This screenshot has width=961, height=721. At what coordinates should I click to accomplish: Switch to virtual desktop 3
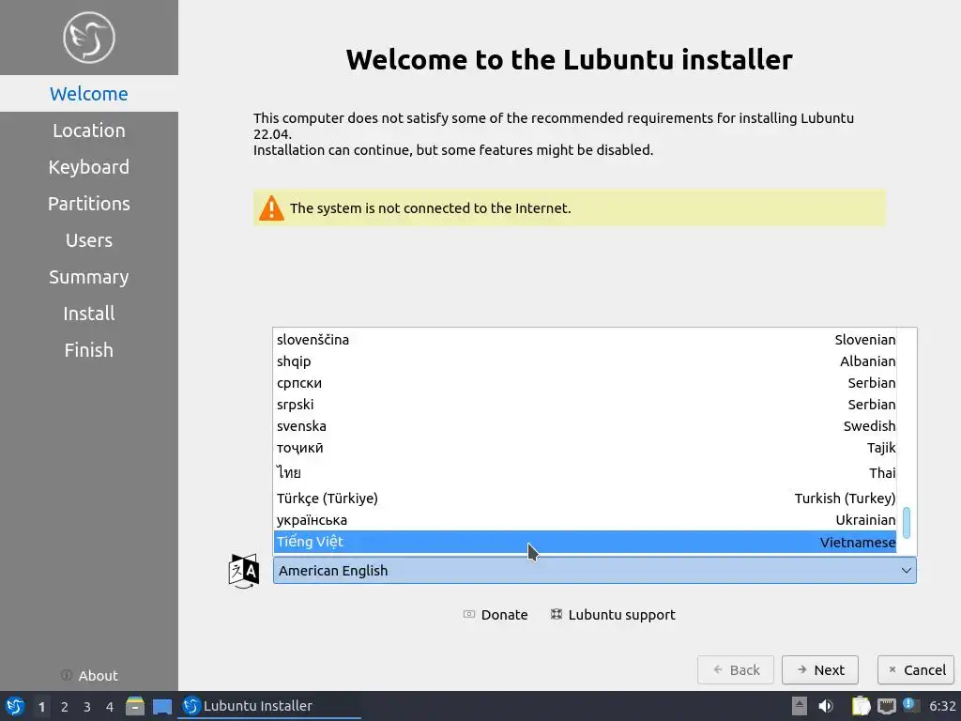(x=87, y=706)
